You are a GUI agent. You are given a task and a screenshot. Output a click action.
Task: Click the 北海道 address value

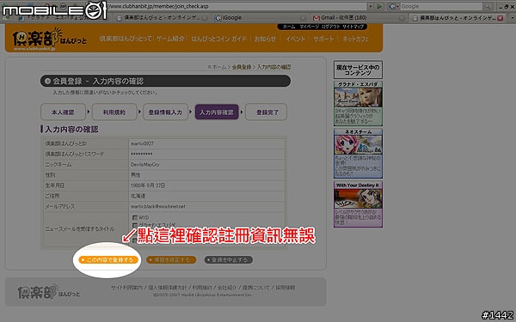[x=138, y=196]
